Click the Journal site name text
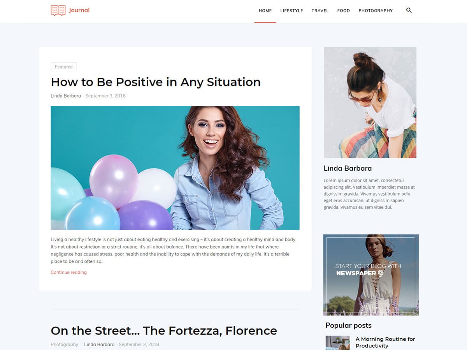This screenshot has width=467, height=350. [79, 10]
